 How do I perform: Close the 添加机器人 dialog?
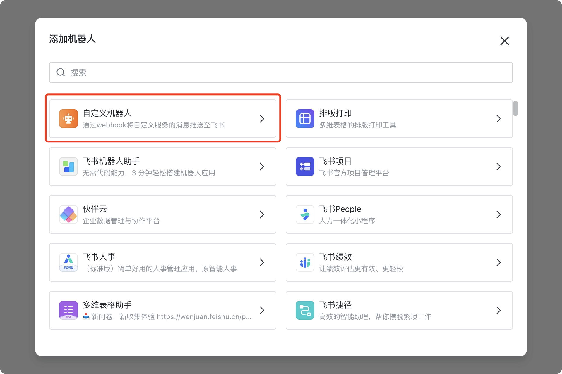pos(505,41)
